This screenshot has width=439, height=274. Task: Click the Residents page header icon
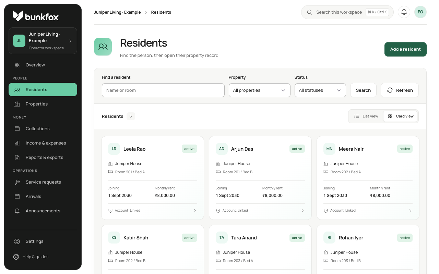pyautogui.click(x=103, y=47)
